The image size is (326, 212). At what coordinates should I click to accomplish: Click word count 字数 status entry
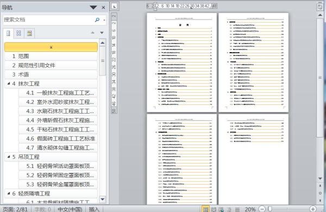click(x=43, y=209)
